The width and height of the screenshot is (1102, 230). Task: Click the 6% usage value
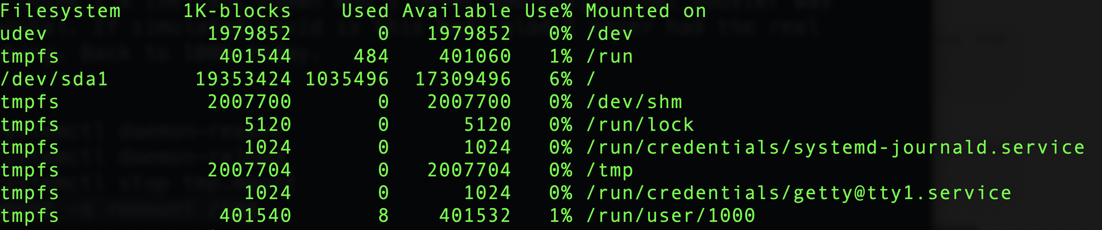[560, 80]
